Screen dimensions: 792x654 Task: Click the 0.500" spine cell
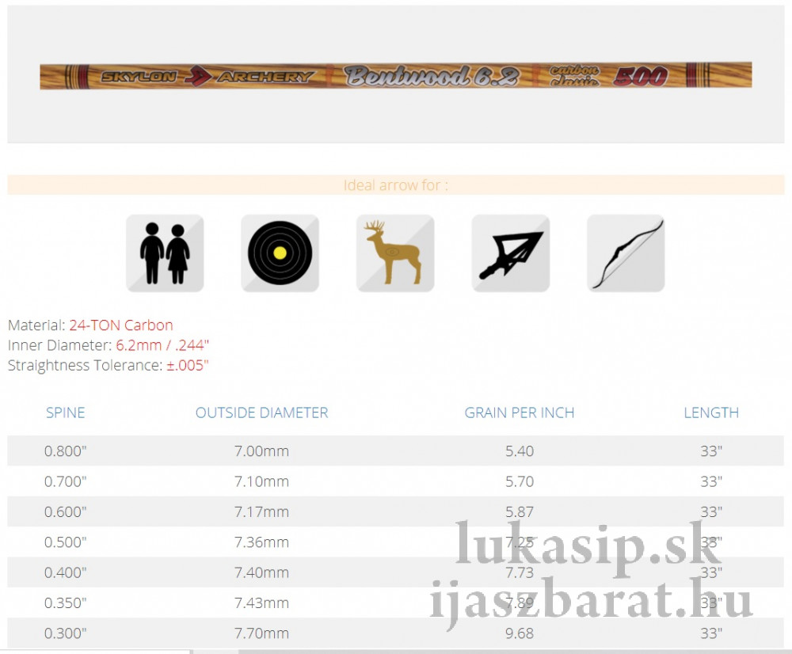(x=65, y=542)
